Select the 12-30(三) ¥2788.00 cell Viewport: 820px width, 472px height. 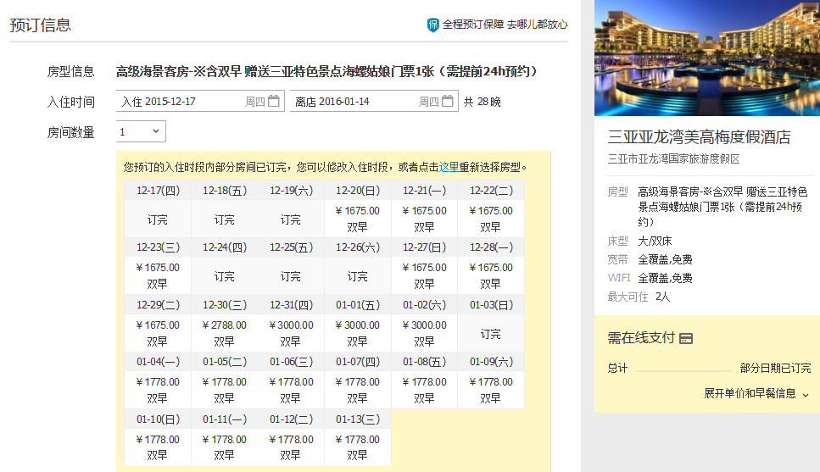[x=224, y=333]
